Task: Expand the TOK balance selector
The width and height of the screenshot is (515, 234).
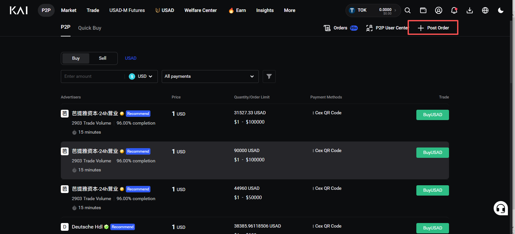Action: tap(373, 10)
